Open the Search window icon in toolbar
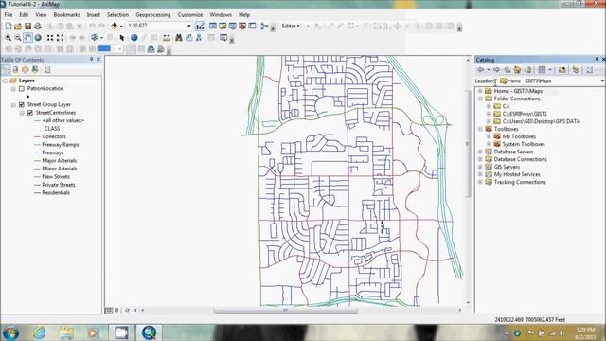Screen dimensions: 606x341 coord(232,26)
